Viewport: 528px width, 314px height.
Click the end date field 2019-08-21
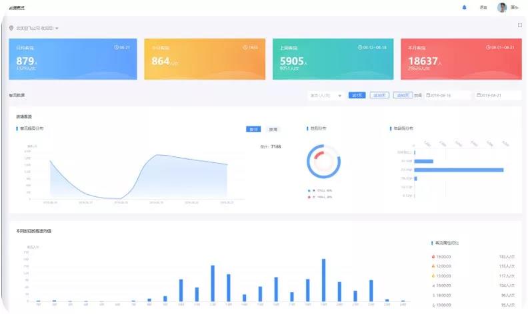pos(497,95)
